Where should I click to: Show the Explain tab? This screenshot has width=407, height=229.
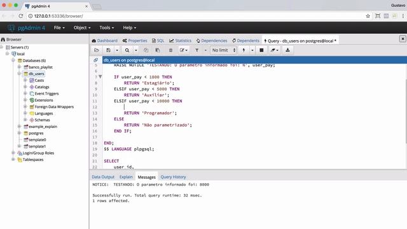pyautogui.click(x=126, y=177)
